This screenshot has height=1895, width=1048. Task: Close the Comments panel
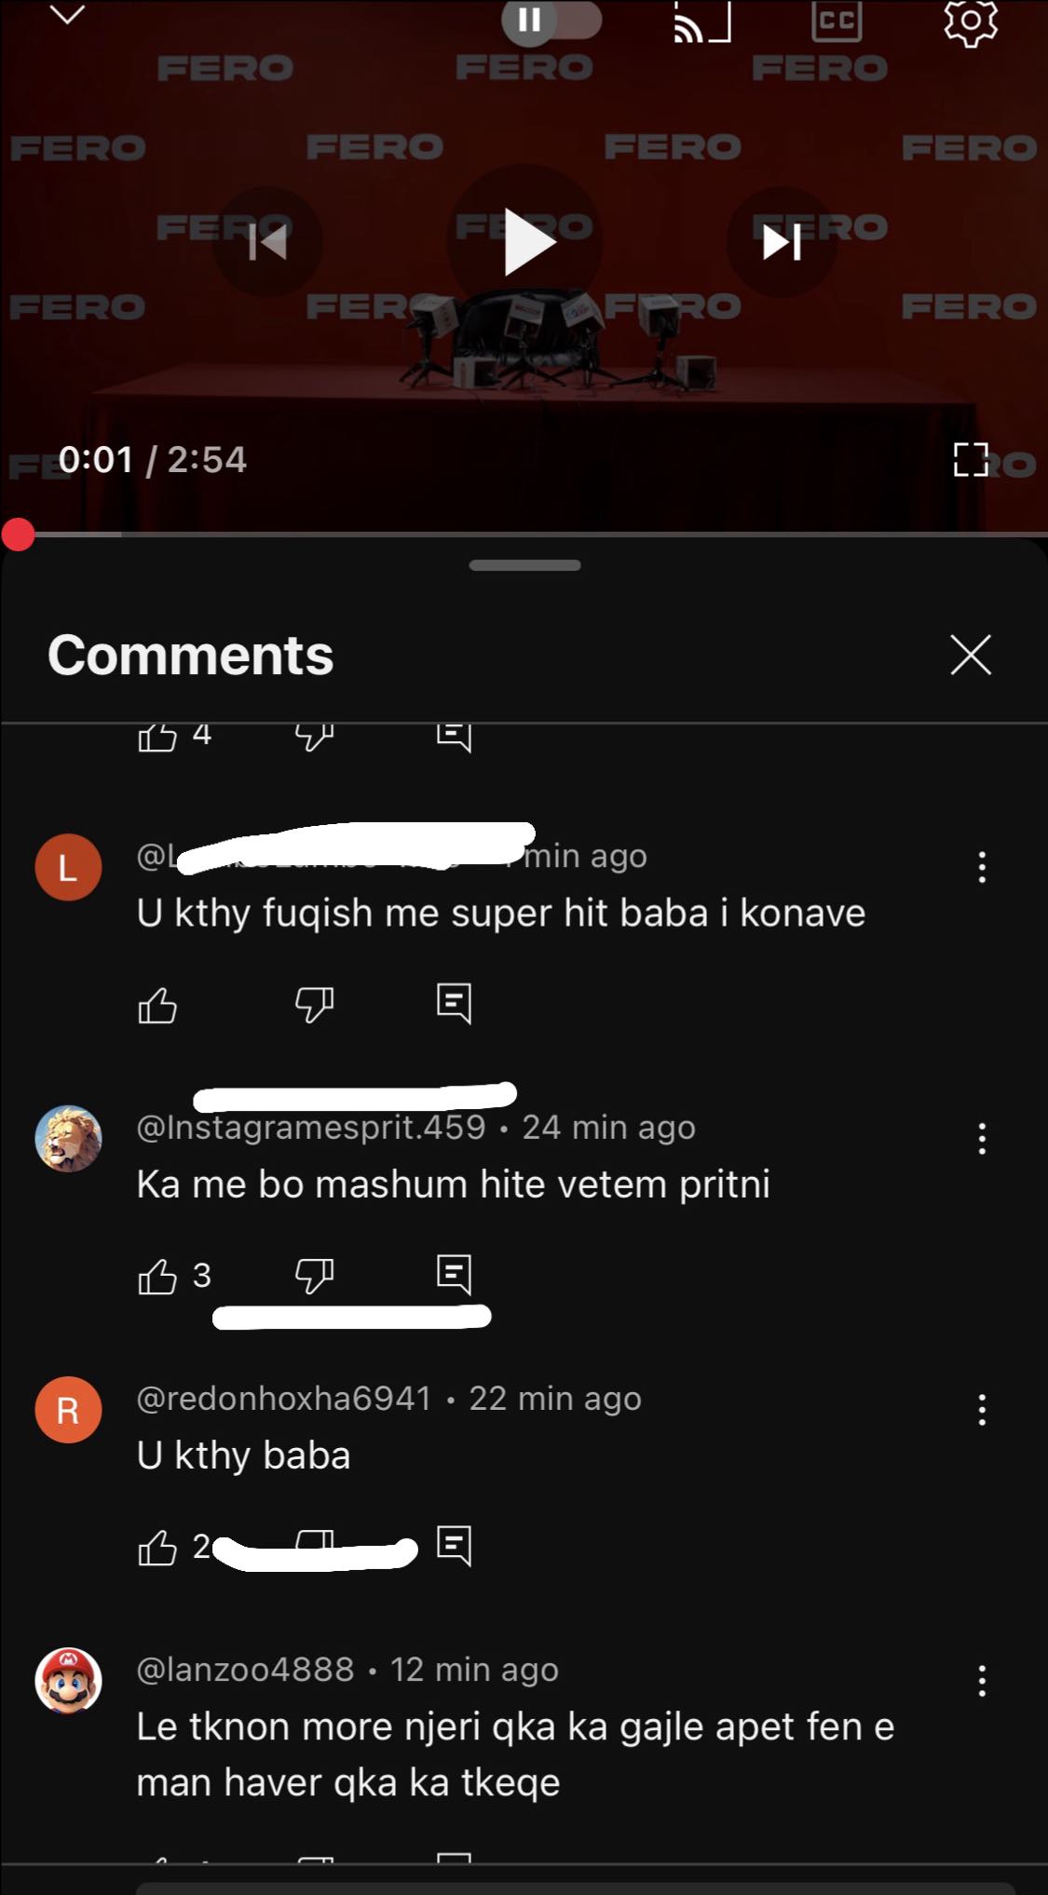tap(971, 655)
